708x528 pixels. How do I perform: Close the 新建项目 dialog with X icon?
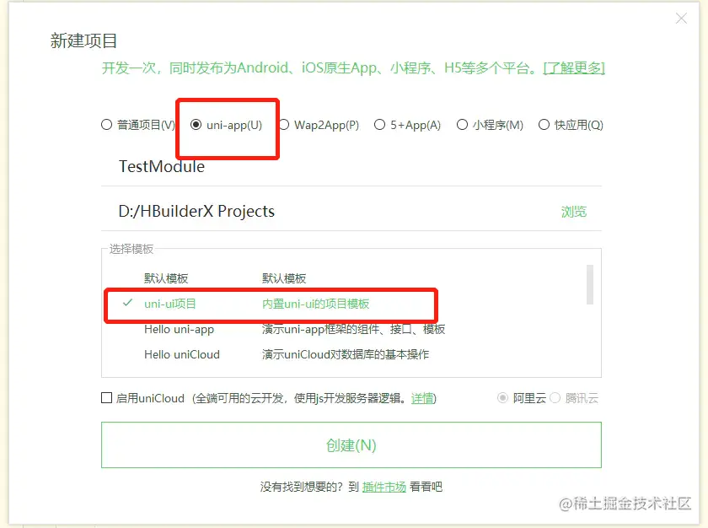[x=681, y=18]
